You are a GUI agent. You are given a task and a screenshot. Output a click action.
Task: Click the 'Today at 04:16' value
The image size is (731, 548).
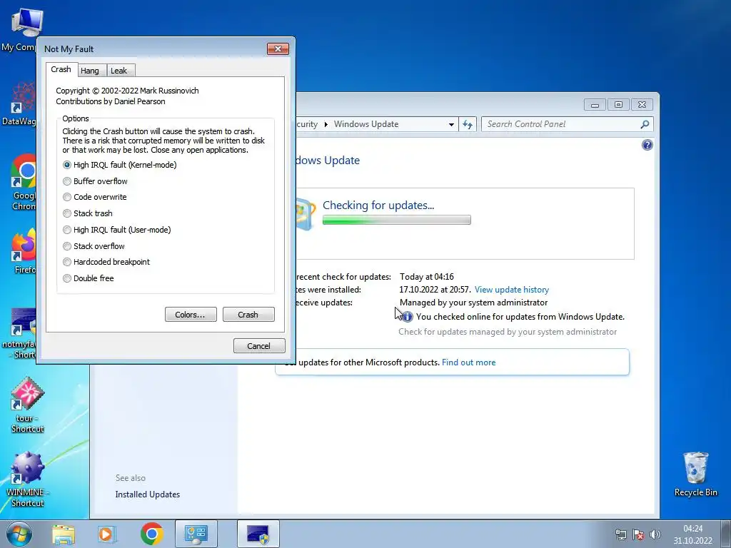click(427, 277)
